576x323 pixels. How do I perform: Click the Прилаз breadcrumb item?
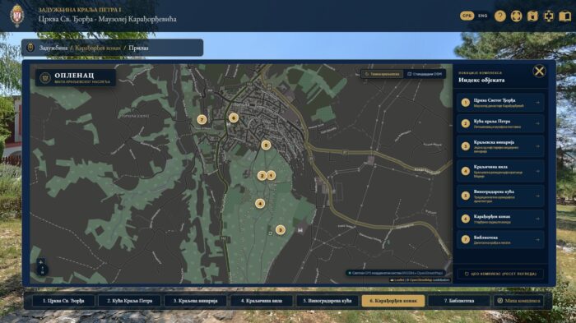[x=138, y=48]
